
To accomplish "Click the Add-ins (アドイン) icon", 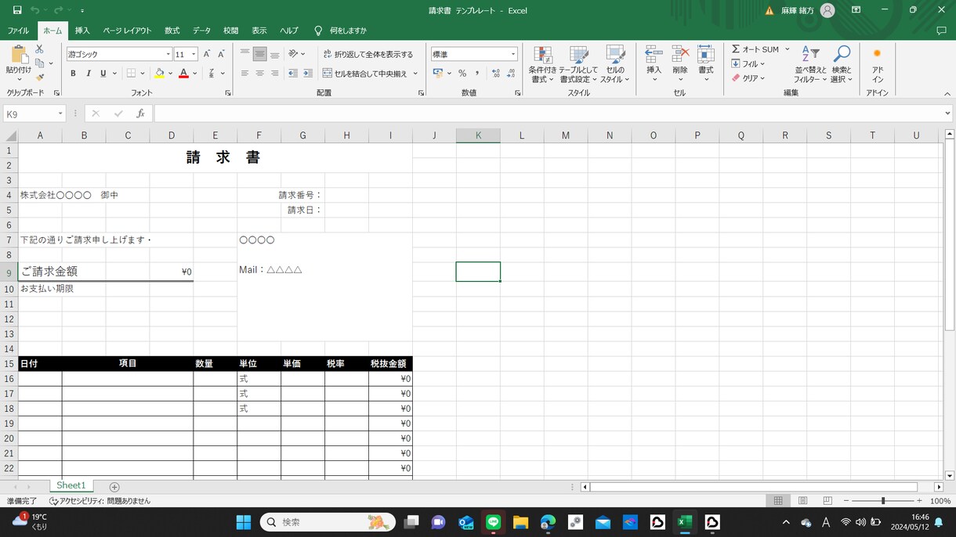I will click(x=878, y=64).
